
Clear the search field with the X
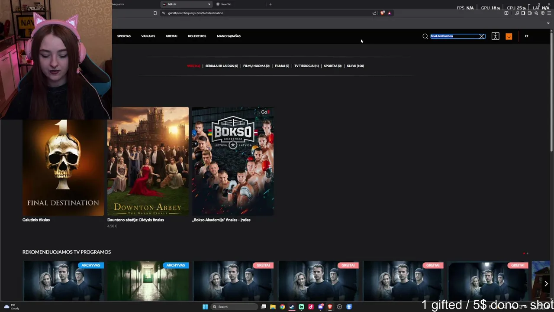tap(482, 36)
